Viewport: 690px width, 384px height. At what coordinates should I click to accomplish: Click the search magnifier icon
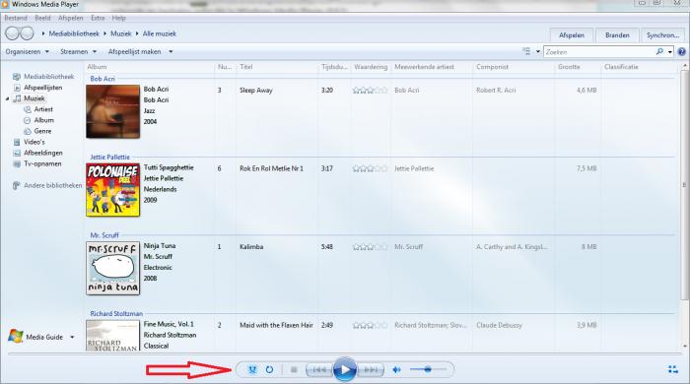[659, 51]
